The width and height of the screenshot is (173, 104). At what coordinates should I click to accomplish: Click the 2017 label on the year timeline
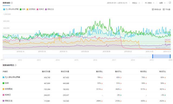click(114, 60)
